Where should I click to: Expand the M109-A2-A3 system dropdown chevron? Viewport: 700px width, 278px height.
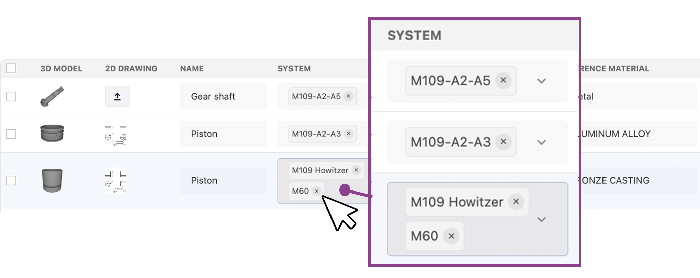[x=541, y=142]
